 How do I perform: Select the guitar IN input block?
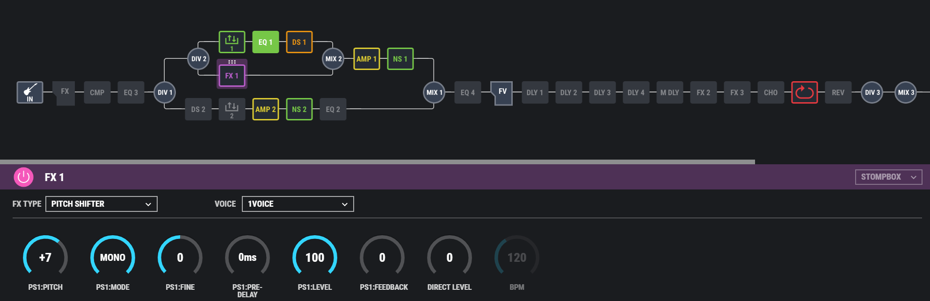click(30, 92)
